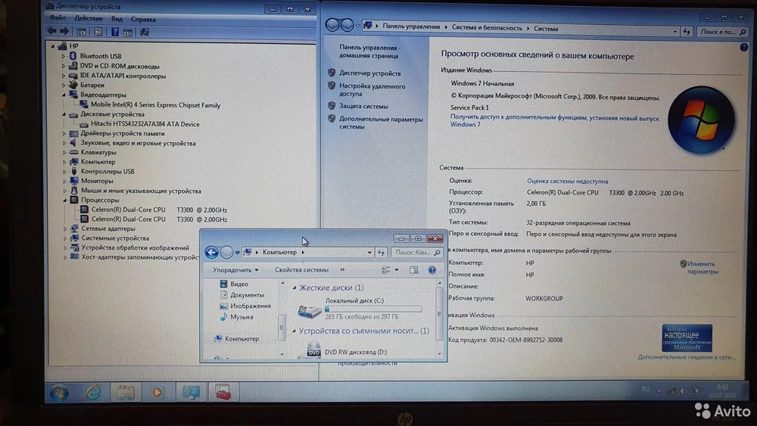Click the help icon in System window
This screenshot has height=426, width=757.
point(744,47)
